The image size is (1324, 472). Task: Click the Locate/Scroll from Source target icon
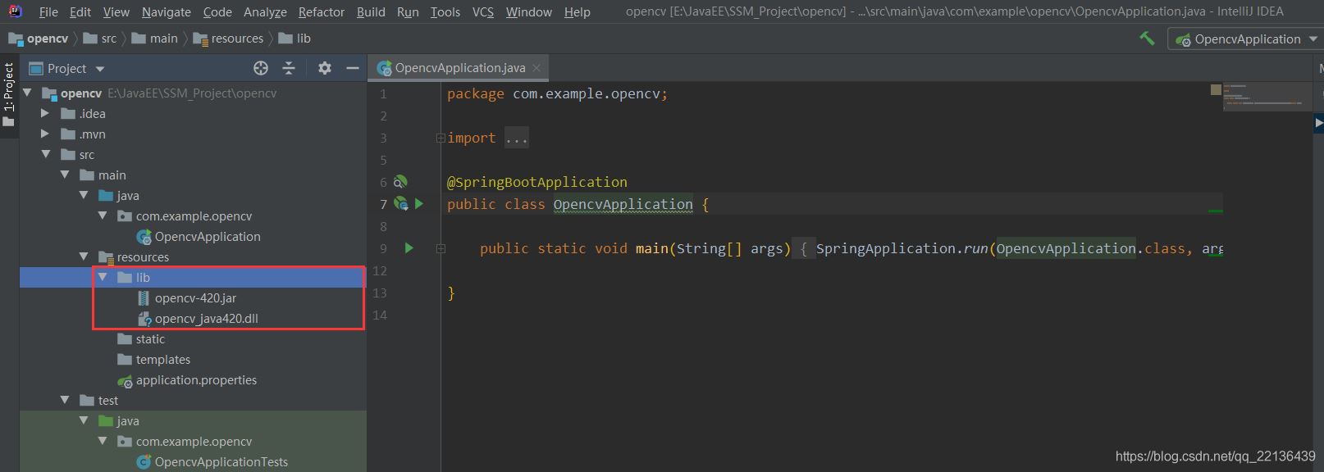[261, 68]
